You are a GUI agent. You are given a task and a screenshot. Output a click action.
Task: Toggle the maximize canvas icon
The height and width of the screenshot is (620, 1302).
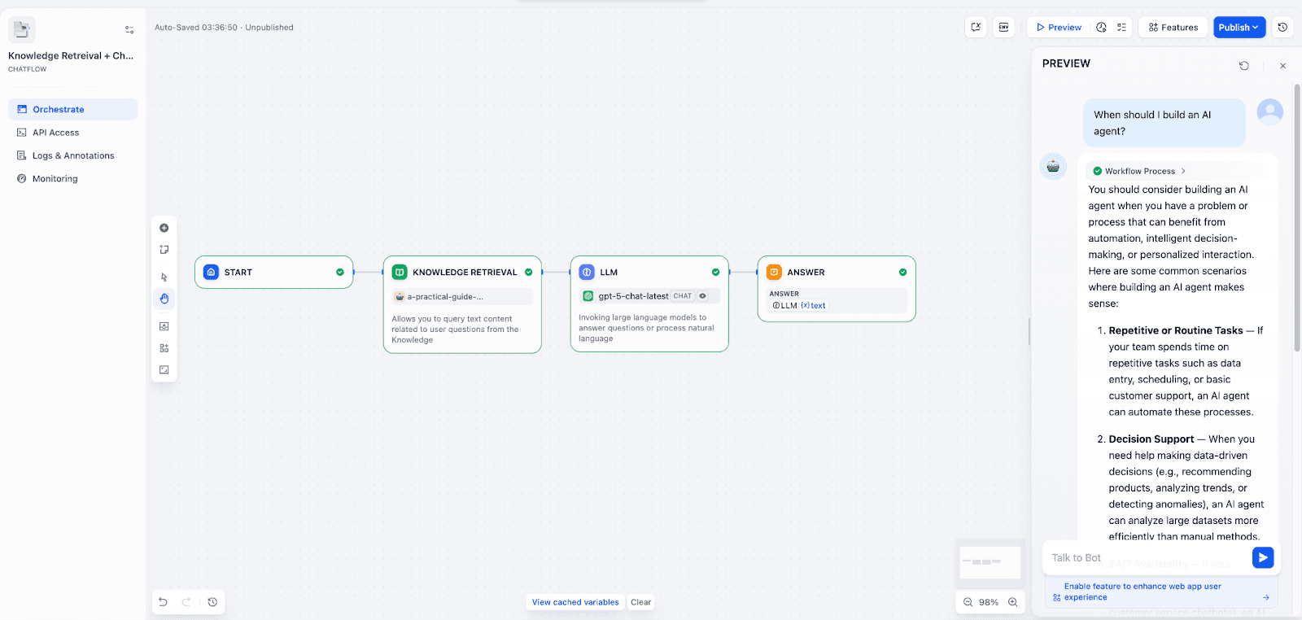click(x=164, y=370)
